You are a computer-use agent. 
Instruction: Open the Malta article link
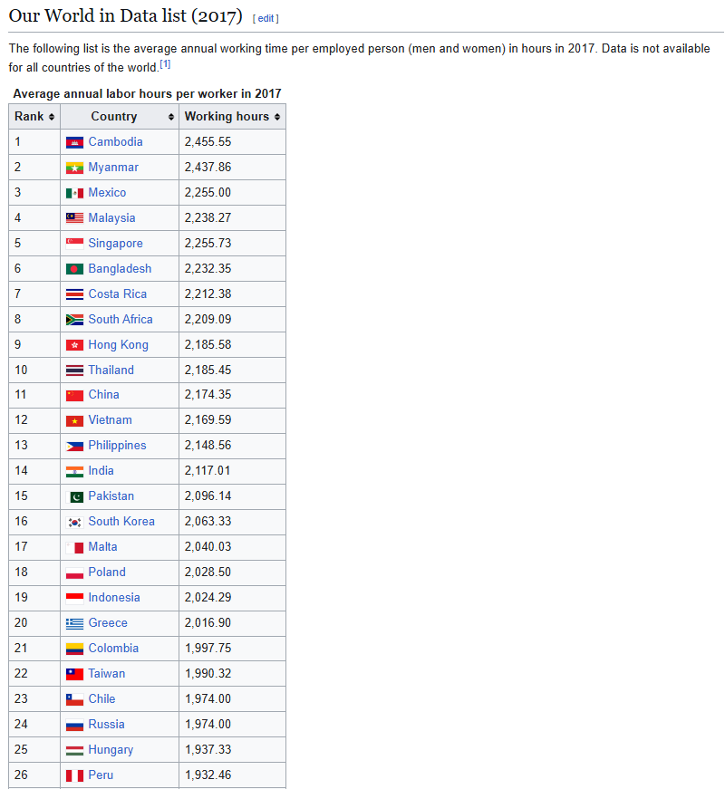coord(102,547)
